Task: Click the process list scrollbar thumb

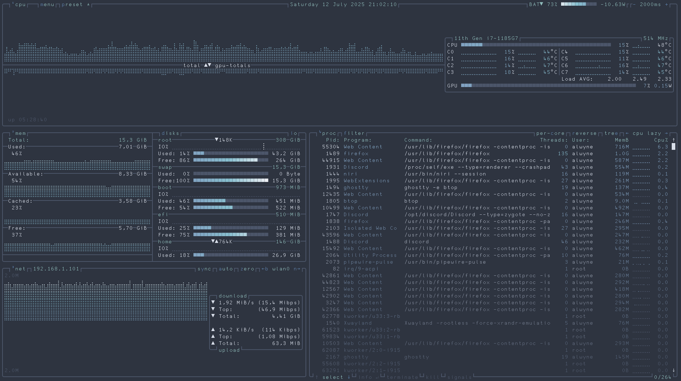Action: [674, 147]
